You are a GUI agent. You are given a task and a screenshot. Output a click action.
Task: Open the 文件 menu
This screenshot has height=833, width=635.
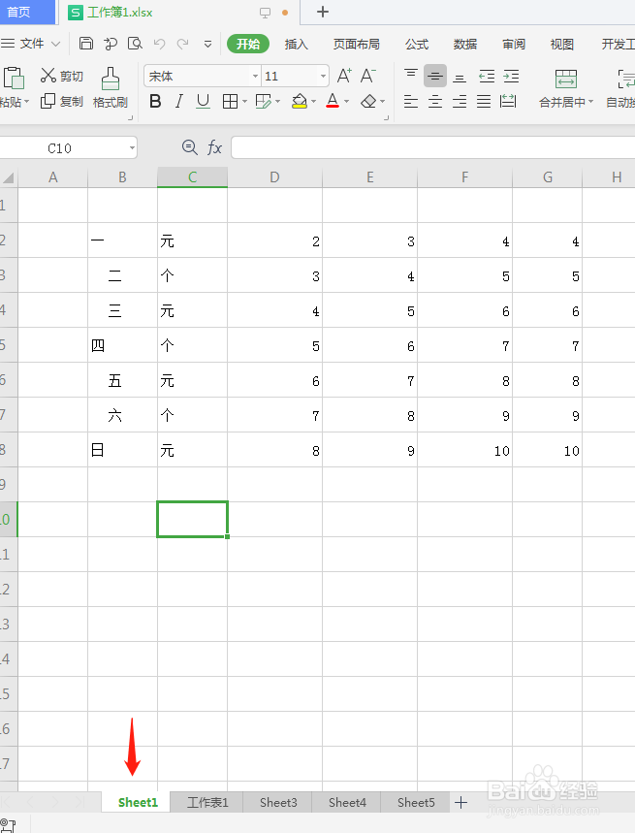pos(31,44)
